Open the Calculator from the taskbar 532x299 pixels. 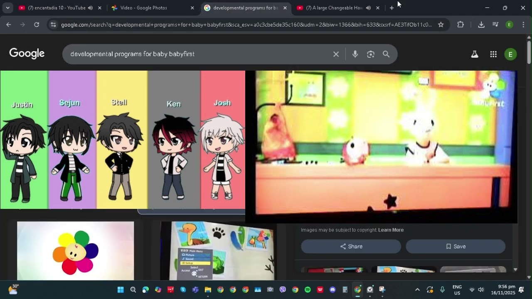(345, 289)
